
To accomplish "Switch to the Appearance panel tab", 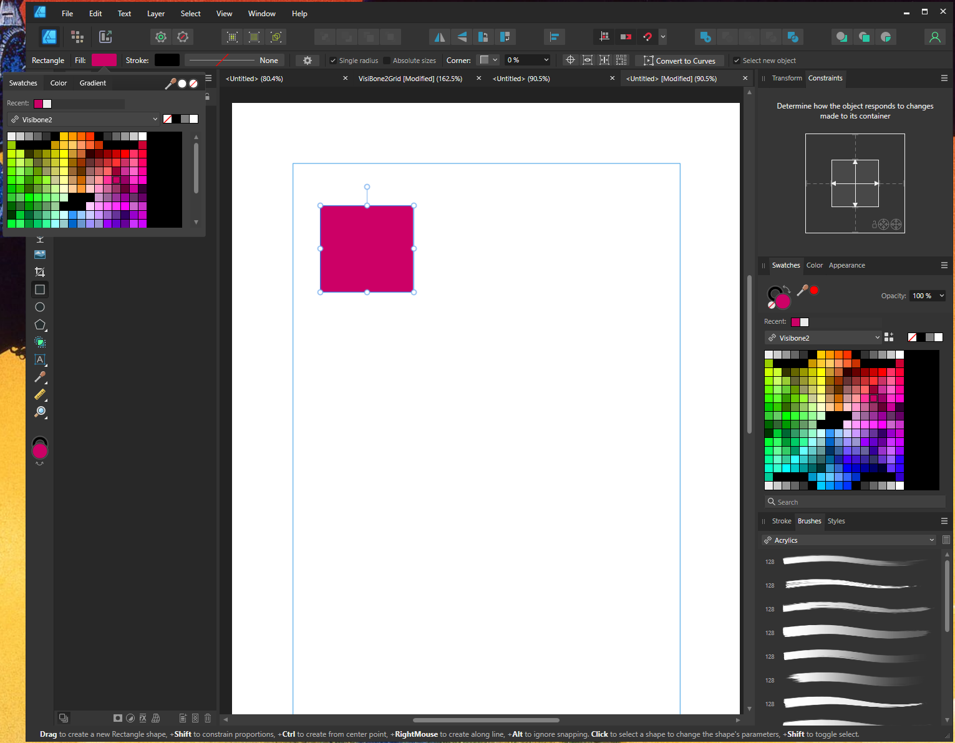I will 846,265.
